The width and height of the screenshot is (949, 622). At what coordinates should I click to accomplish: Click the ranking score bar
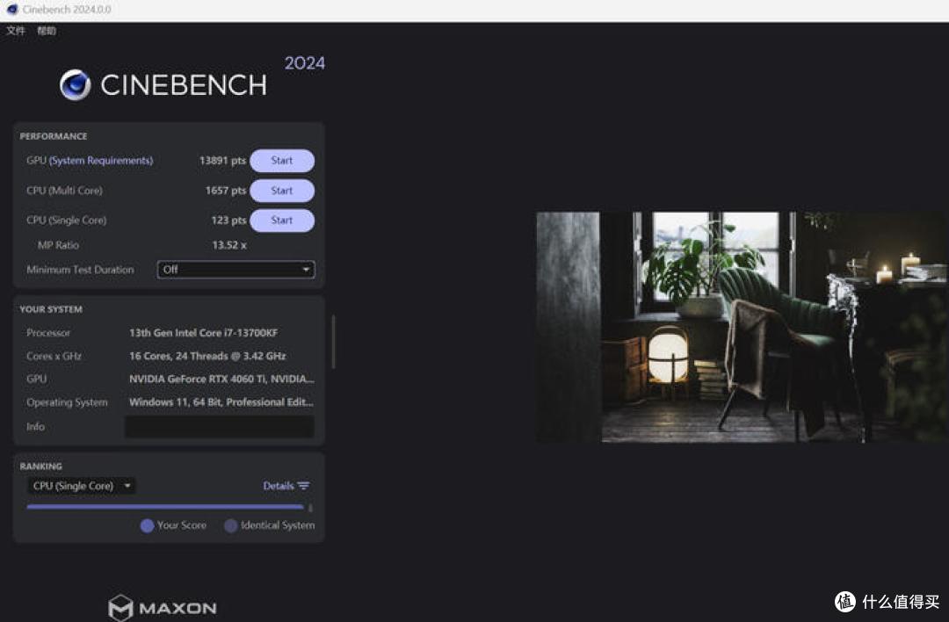pos(165,506)
